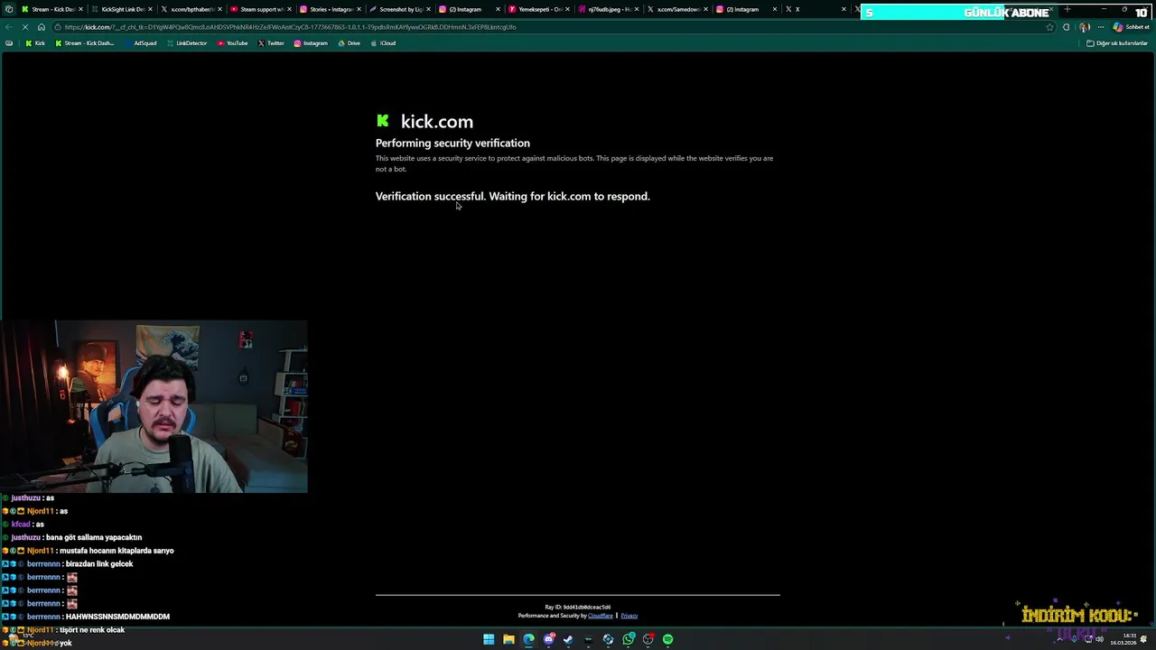Stop loading the page with the X button

26,27
